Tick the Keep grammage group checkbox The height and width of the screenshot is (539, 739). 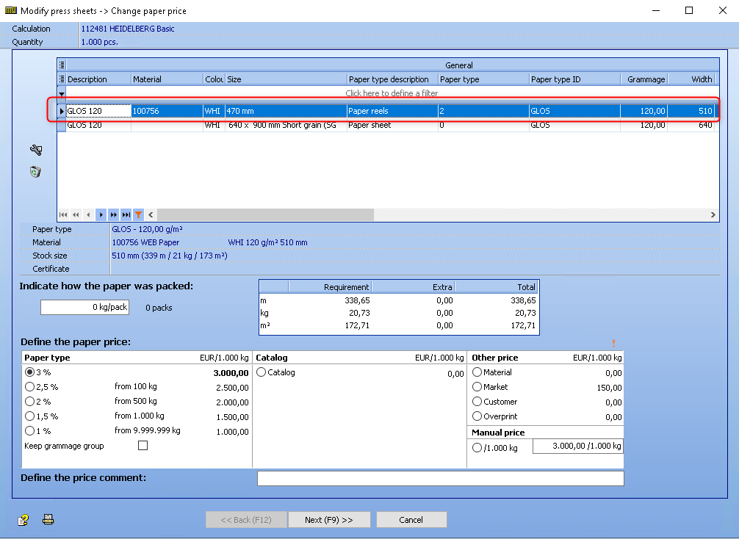[143, 445]
